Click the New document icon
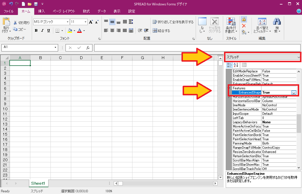Viewport: 302px width, 194px height. (23, 4)
